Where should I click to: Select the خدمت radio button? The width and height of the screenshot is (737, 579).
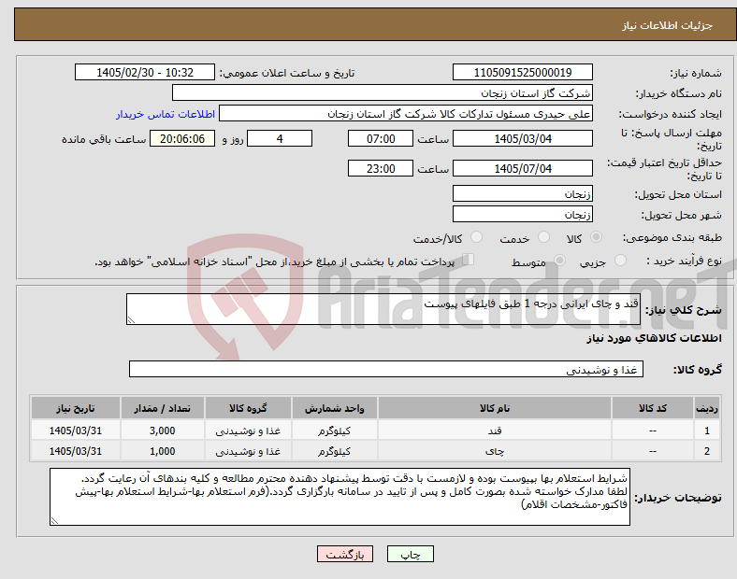click(543, 237)
